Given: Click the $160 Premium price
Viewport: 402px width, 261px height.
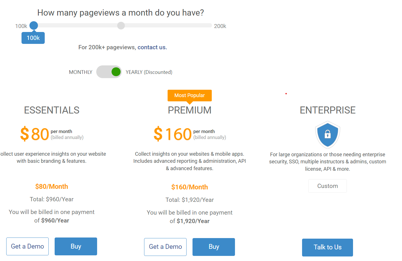Looking at the screenshot, I should tap(173, 134).
